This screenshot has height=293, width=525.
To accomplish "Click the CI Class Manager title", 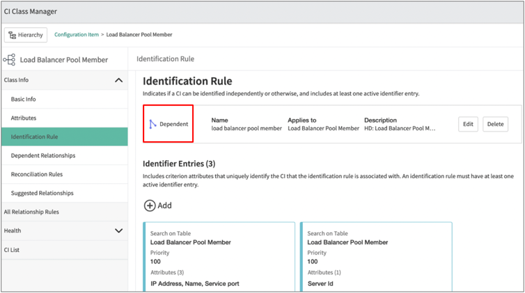I will (31, 11).
